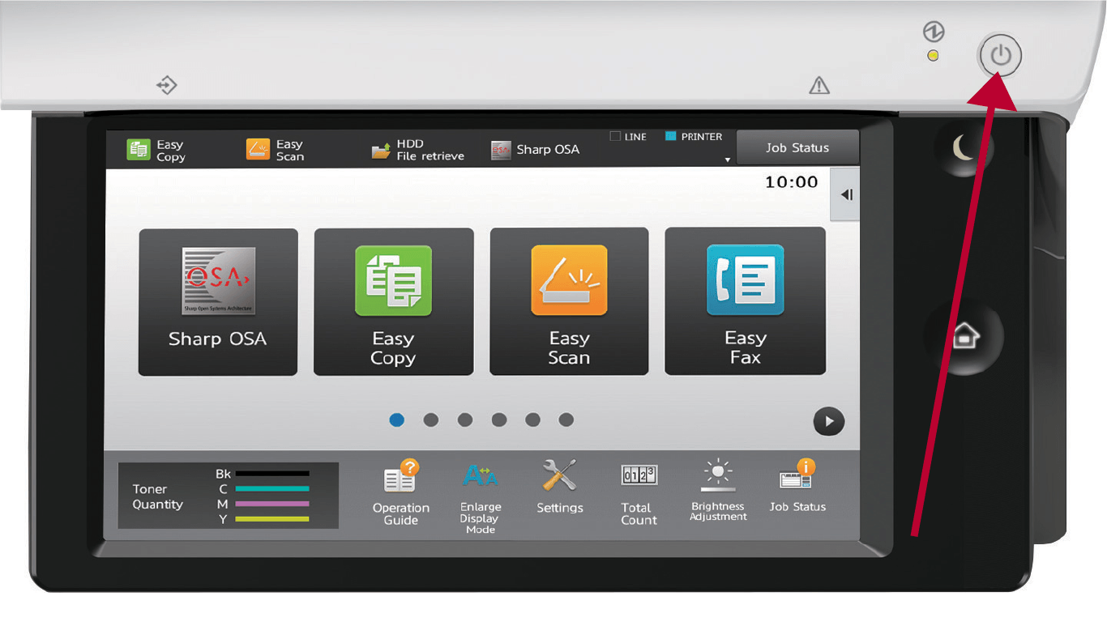The width and height of the screenshot is (1107, 622).
Task: Tap the yellow Y toner level bar
Action: pos(272,518)
